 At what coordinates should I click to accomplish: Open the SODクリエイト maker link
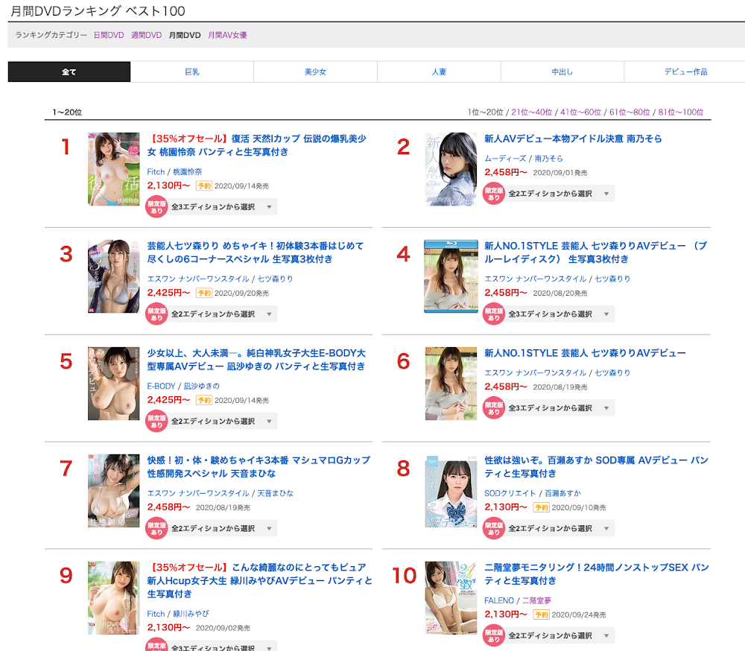[510, 493]
